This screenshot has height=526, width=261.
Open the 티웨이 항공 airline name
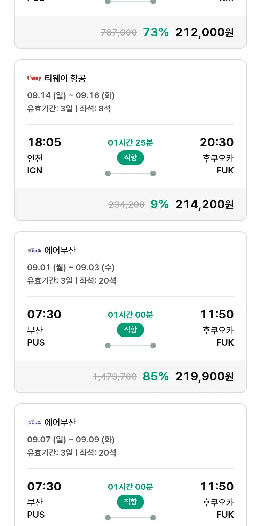click(x=65, y=78)
